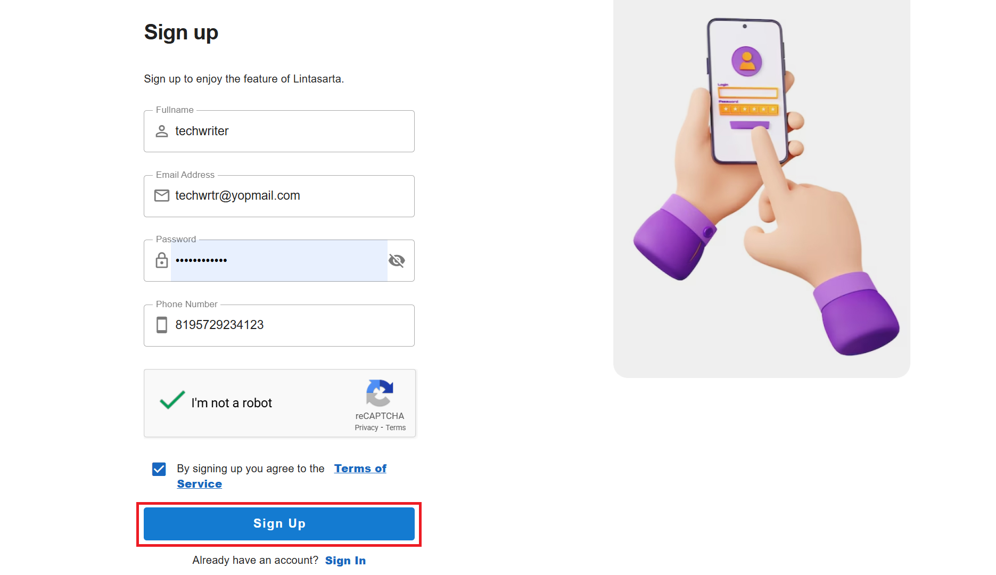Select the Password input field
The width and height of the screenshot is (996, 575).
[277, 260]
